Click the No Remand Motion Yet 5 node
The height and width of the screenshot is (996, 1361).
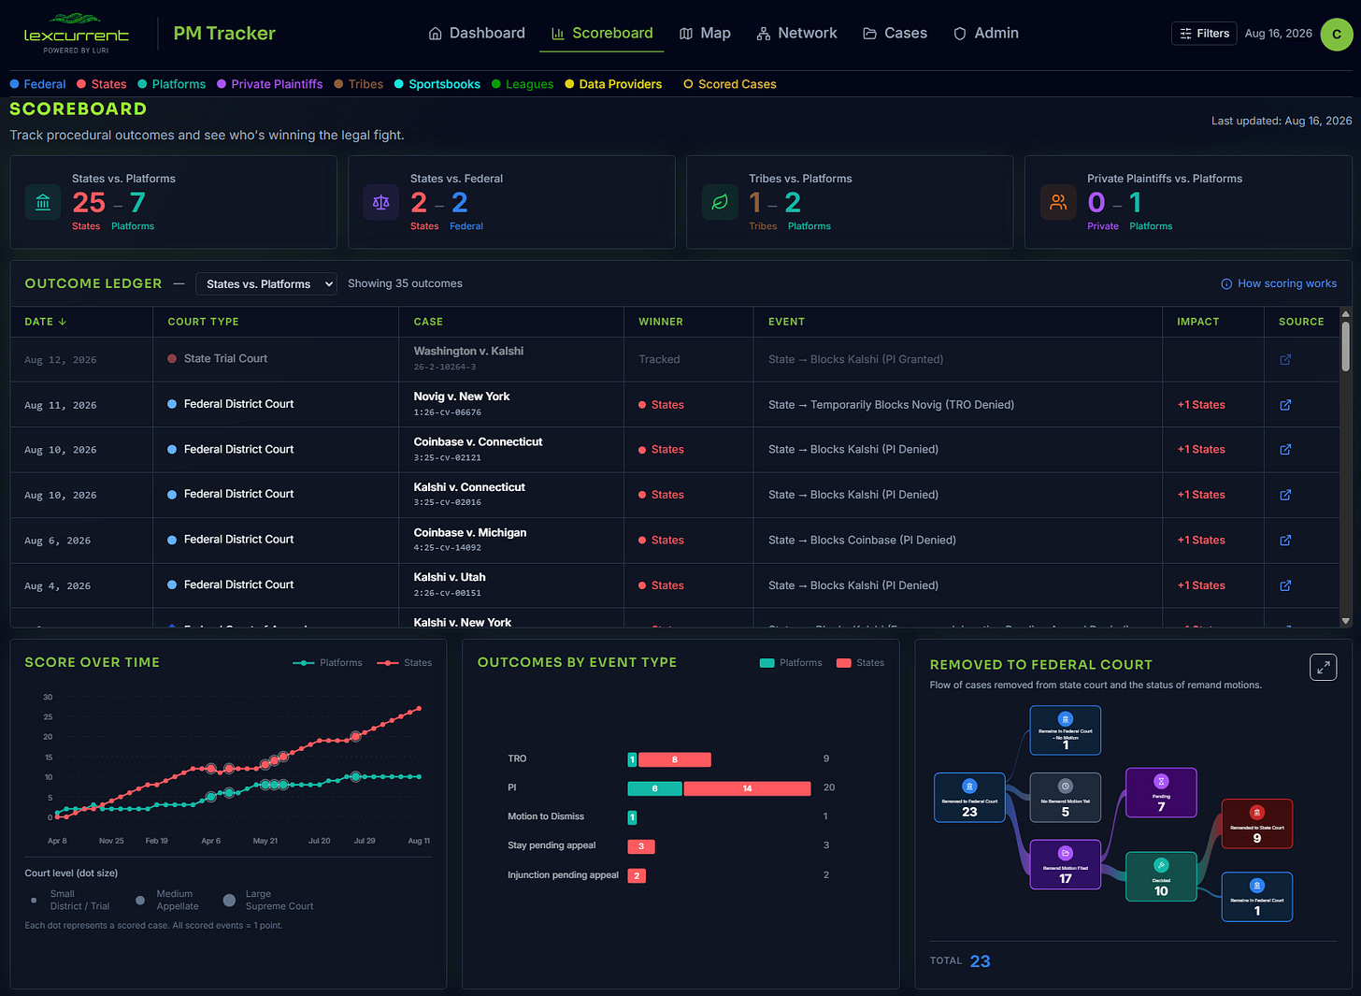click(1065, 798)
